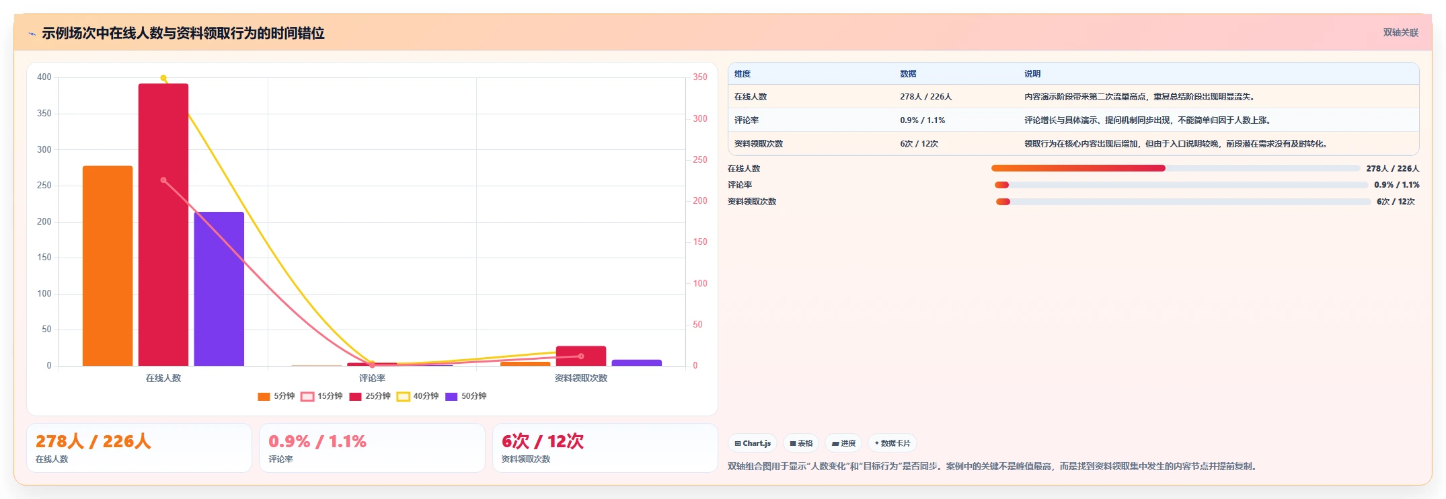Toggle the 25分钟 legend item

pyautogui.click(x=370, y=396)
